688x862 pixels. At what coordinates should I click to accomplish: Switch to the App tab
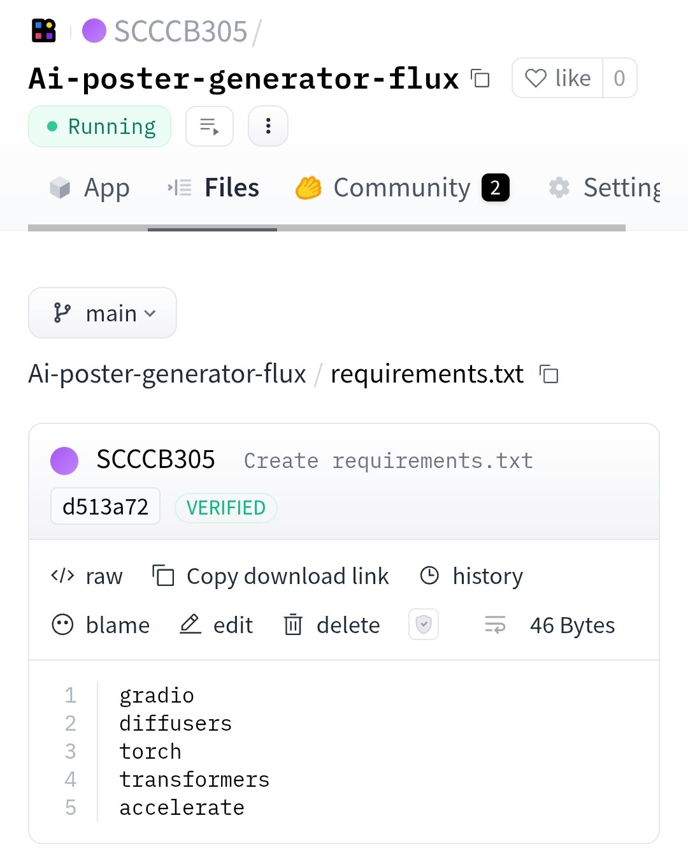90,188
